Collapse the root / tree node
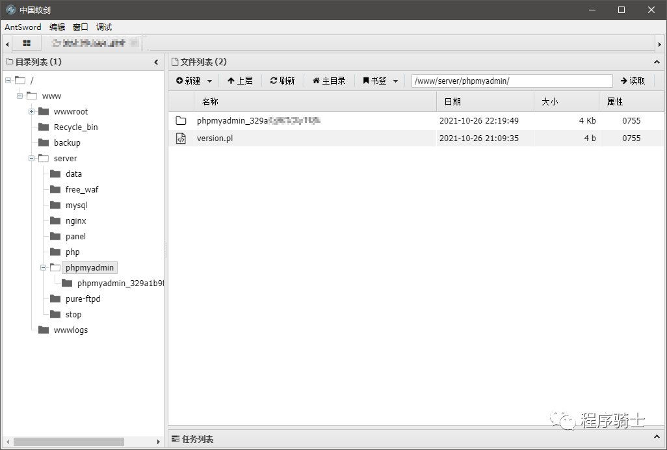Screen dimensions: 667x450 [8, 80]
